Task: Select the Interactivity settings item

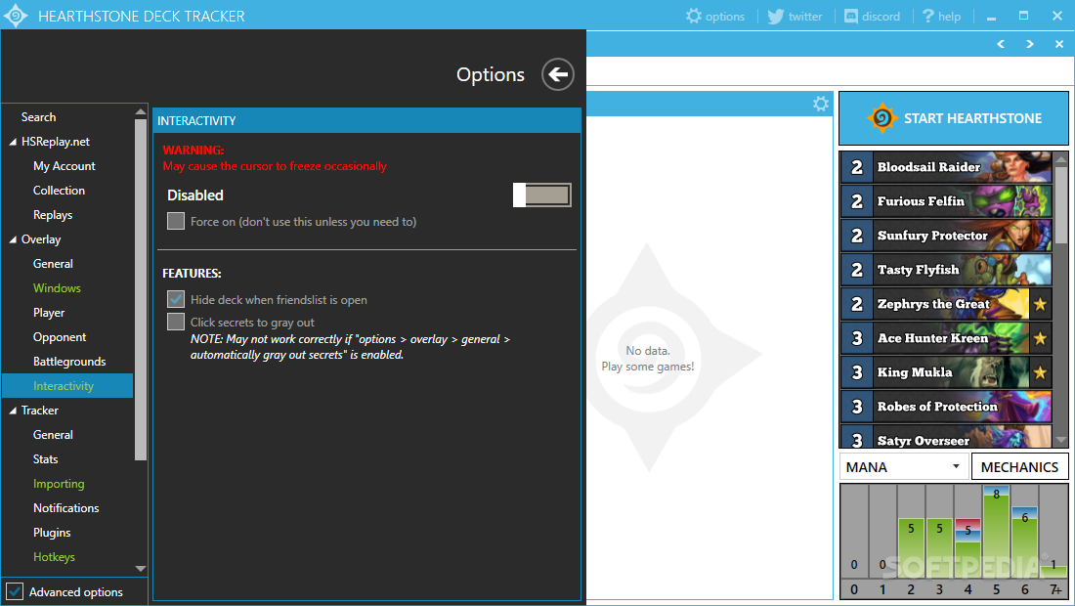Action: (67, 386)
